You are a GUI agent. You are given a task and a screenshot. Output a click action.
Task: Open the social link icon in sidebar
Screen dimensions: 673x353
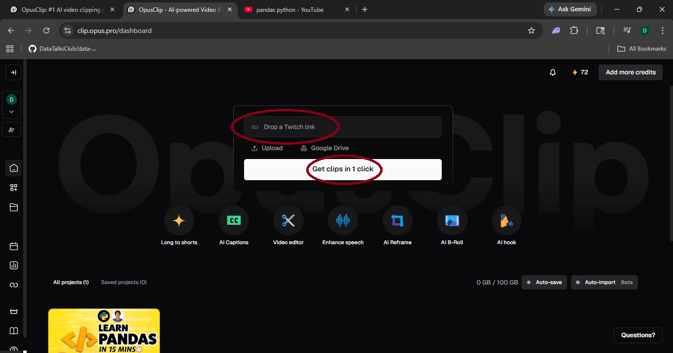coord(14,285)
